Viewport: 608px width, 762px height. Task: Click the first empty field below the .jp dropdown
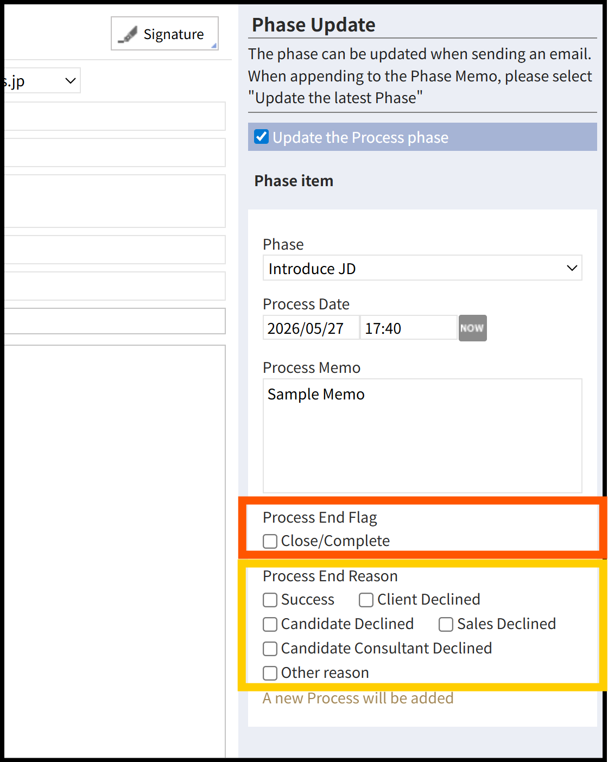tap(114, 116)
